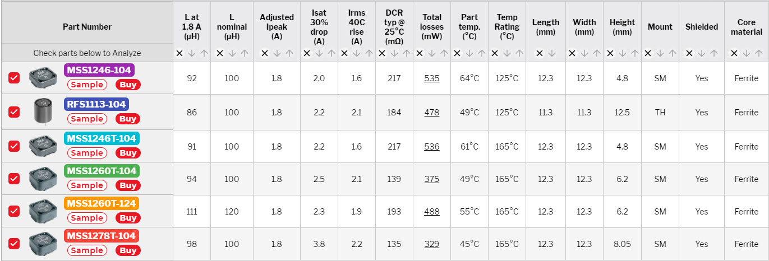The width and height of the screenshot is (769, 261).
Task: Sort Length column with down arrow
Action: coord(552,54)
